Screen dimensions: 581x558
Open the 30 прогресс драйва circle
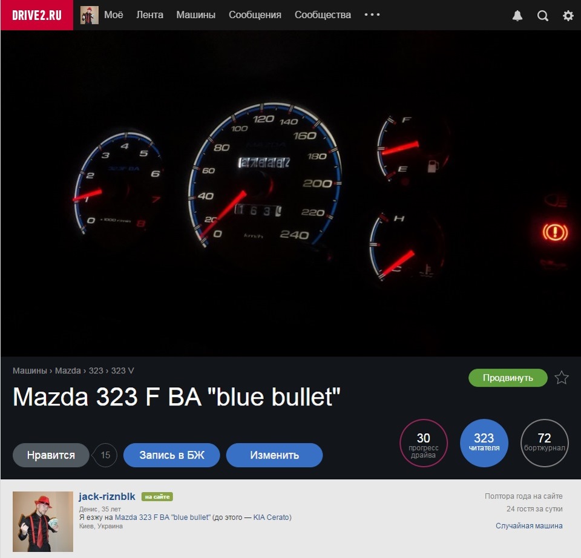(x=424, y=443)
